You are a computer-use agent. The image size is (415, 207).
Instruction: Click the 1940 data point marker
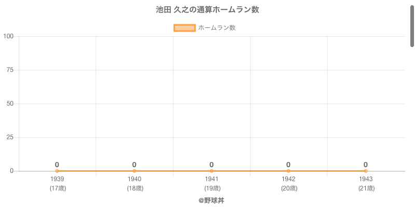coord(134,171)
